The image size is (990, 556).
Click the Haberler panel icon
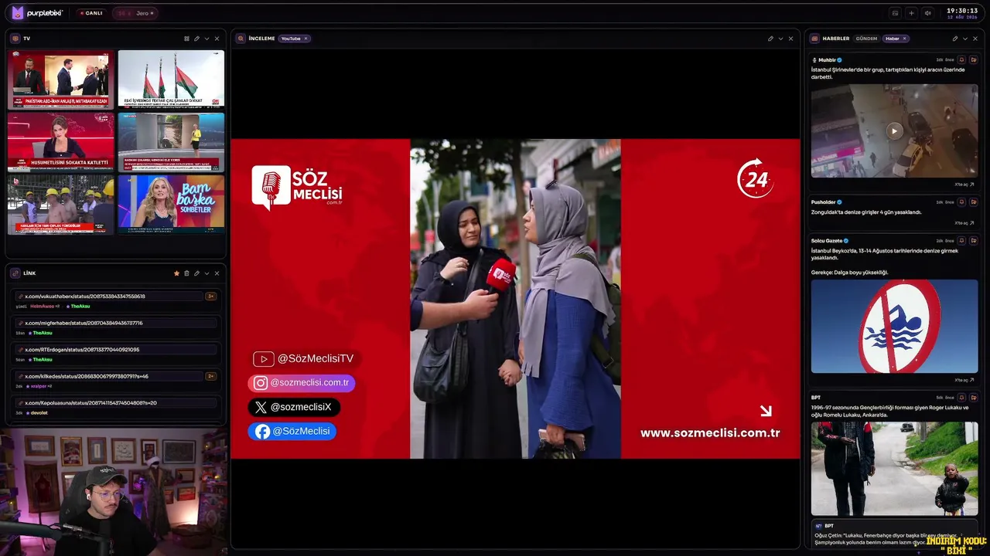814,39
